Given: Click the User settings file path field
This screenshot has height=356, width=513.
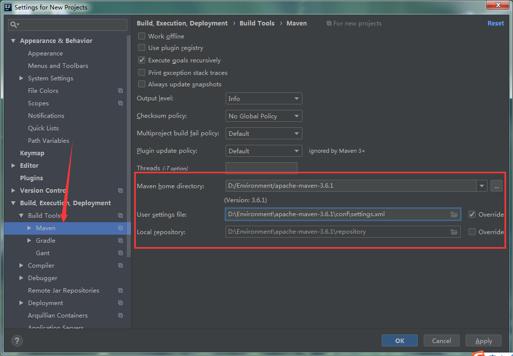Looking at the screenshot, I should pos(343,214).
